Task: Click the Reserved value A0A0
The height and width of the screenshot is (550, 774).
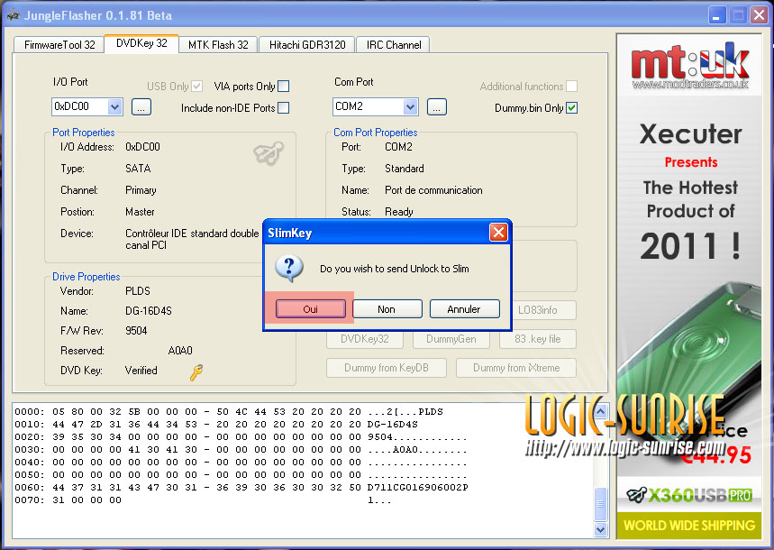Action: click(180, 351)
